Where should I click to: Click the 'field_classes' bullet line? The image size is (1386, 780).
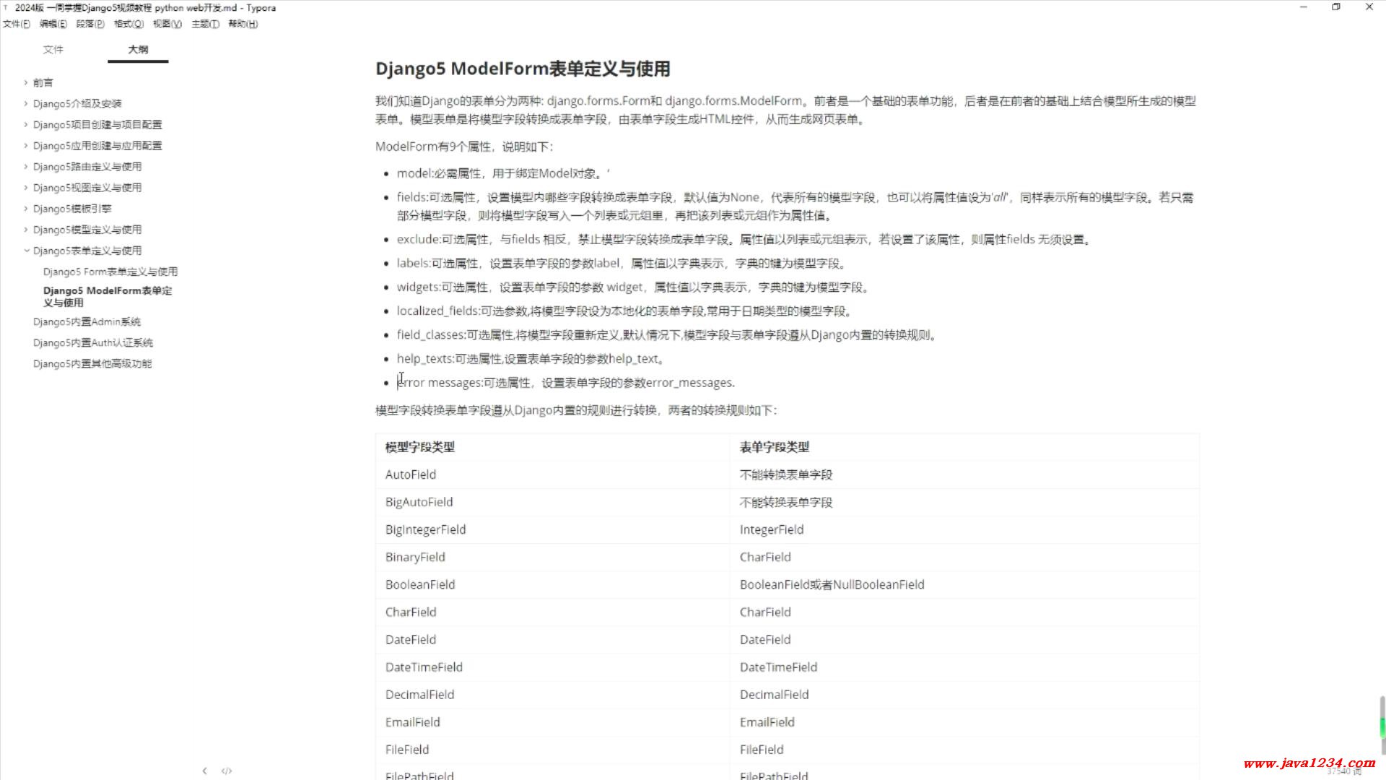point(667,334)
